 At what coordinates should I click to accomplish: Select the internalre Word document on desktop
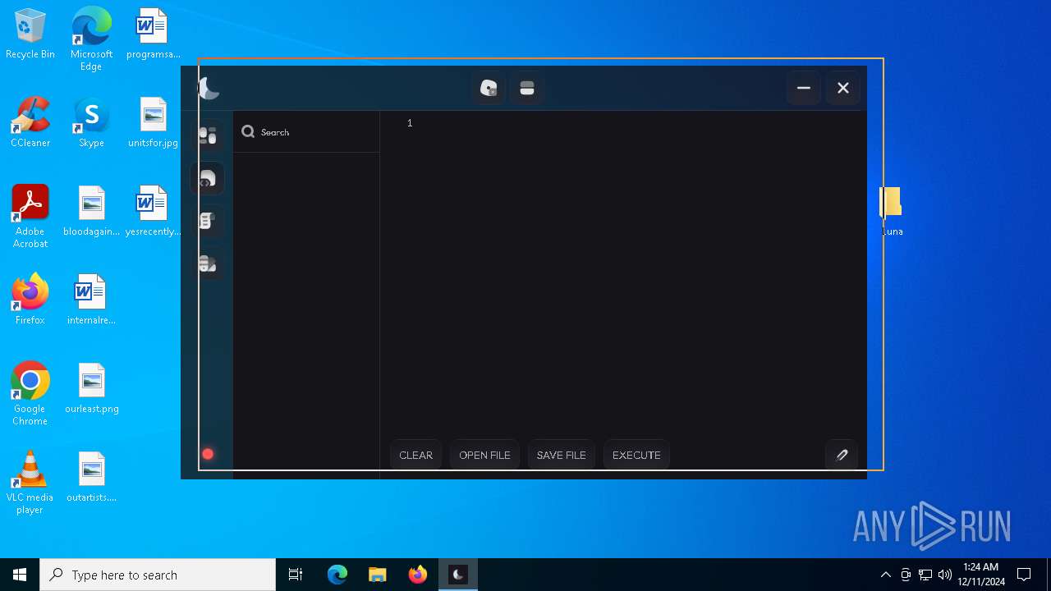91,300
